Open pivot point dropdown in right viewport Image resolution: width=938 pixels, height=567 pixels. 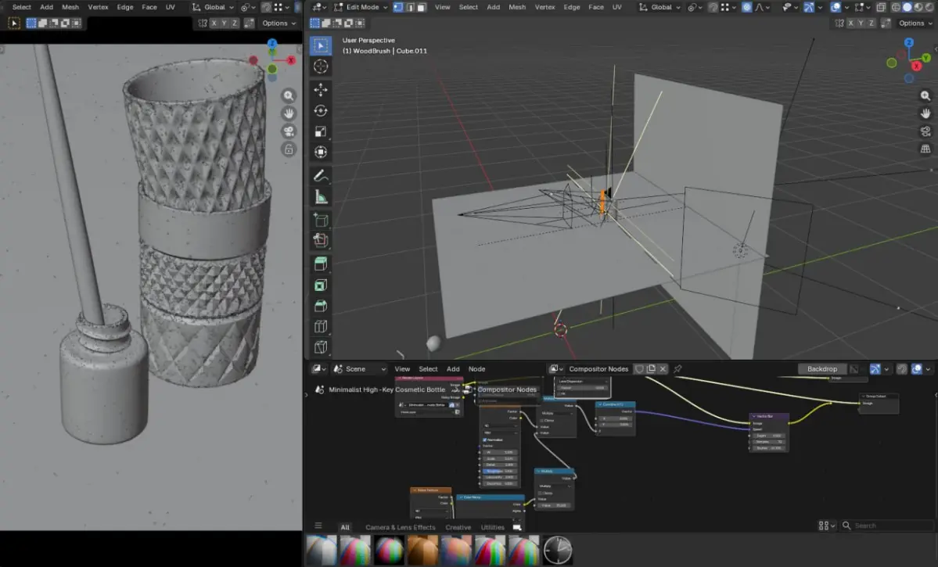click(x=694, y=7)
